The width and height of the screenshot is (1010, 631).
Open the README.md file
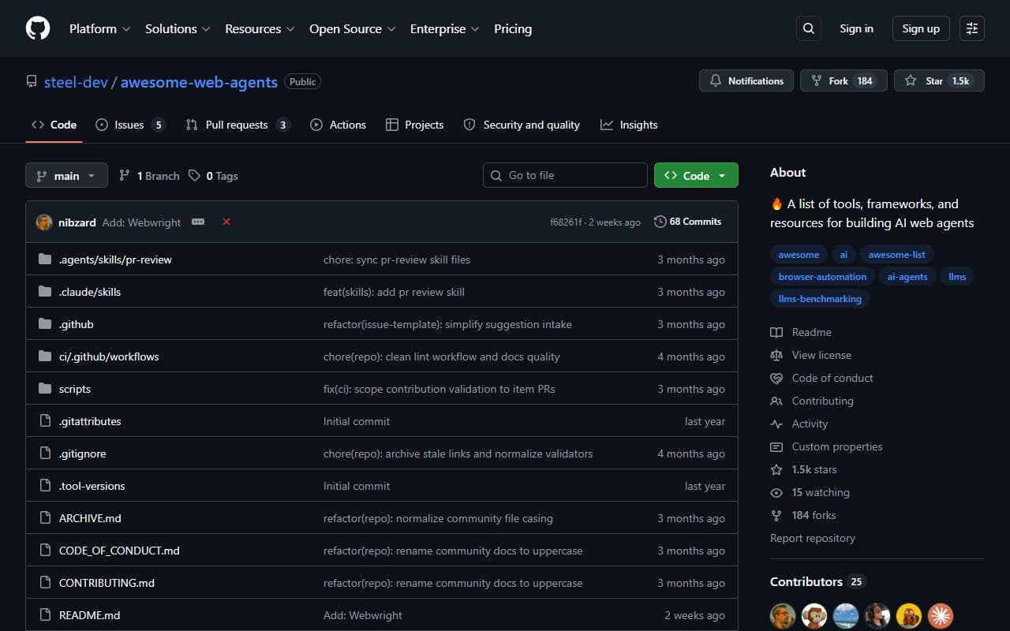click(89, 615)
